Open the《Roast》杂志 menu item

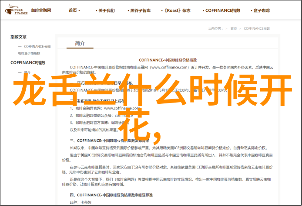pos(176,10)
